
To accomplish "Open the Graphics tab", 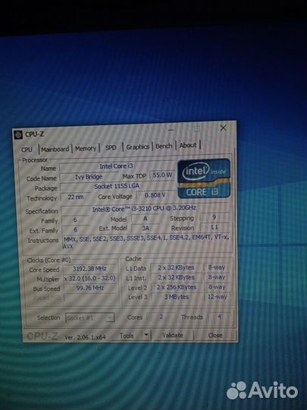I will point(137,147).
